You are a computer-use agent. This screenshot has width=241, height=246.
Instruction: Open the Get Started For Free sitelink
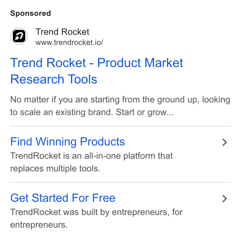coord(63,198)
